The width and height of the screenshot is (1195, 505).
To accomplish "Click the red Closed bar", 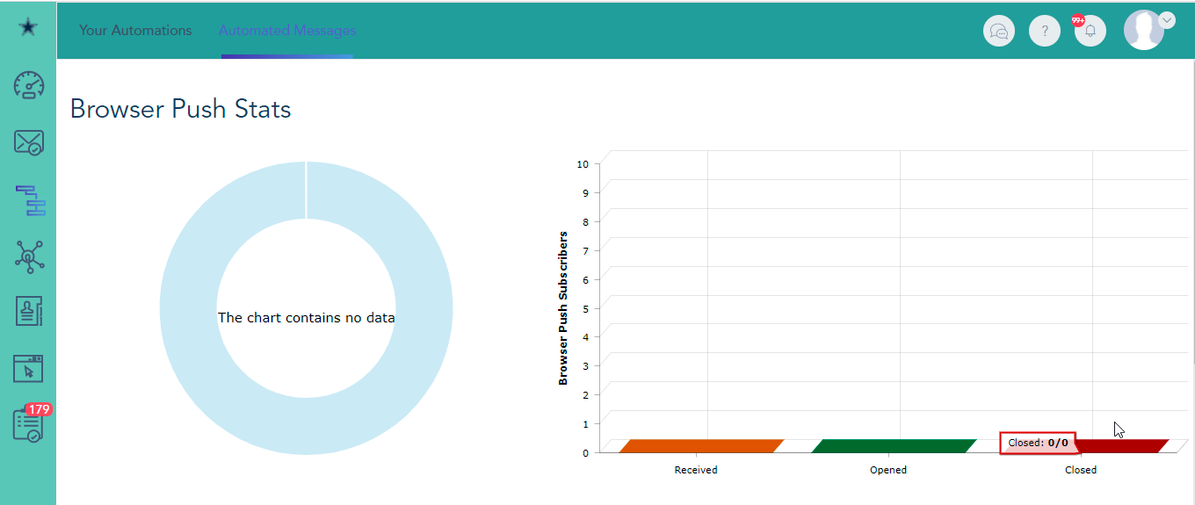I will click(x=1122, y=446).
